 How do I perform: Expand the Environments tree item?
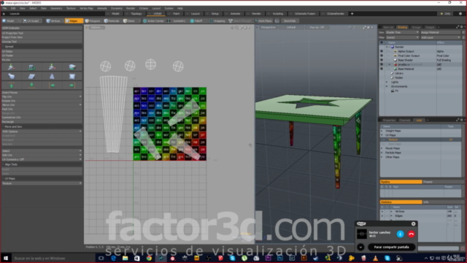[x=387, y=86]
